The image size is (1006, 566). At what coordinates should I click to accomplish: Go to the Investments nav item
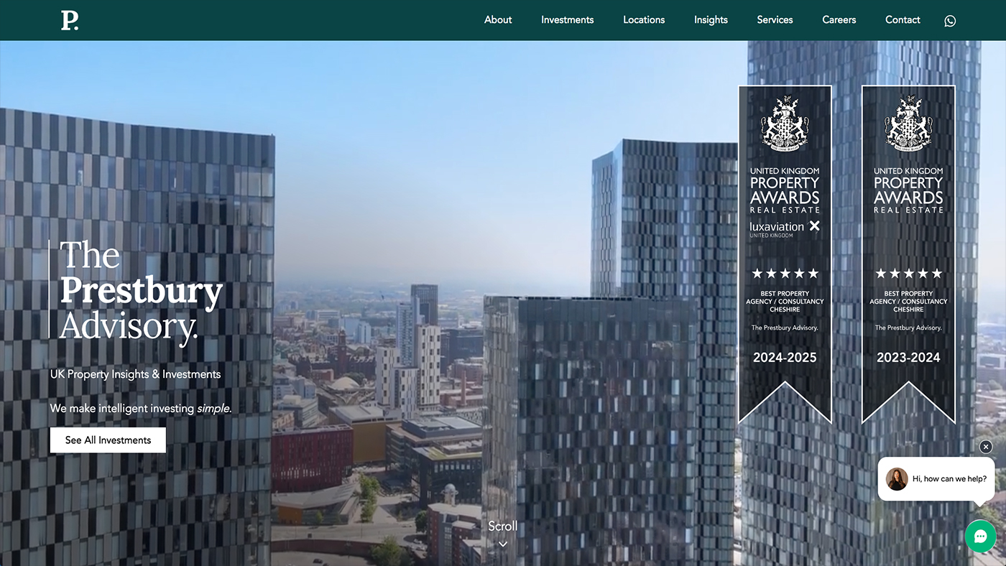click(567, 20)
